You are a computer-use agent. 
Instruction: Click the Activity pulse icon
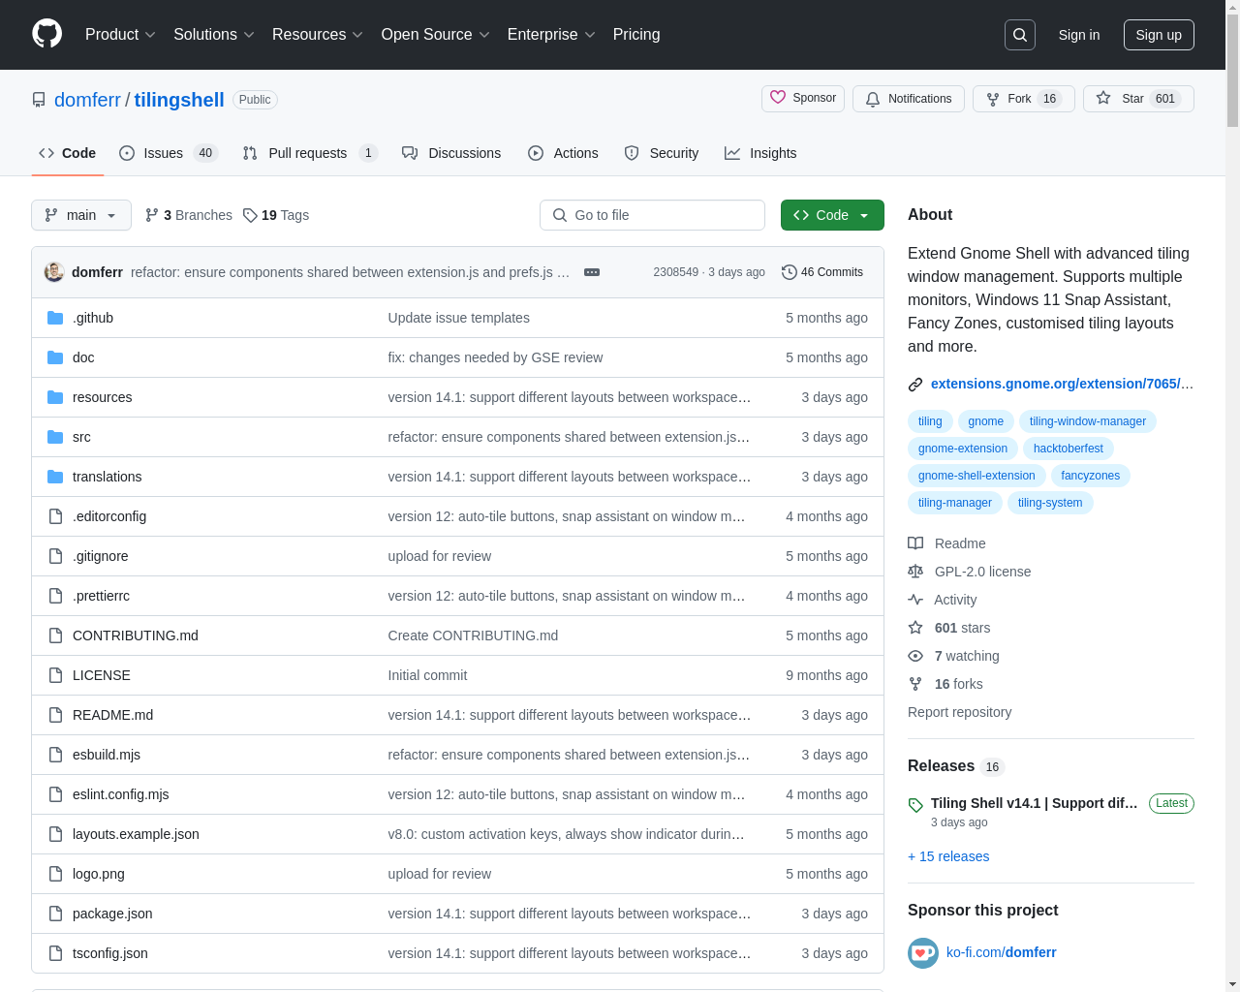coord(915,600)
